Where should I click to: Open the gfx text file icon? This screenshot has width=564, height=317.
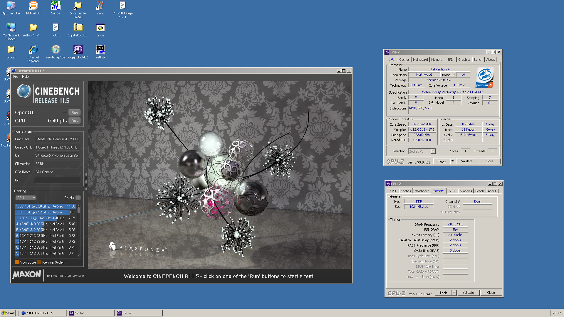56,30
